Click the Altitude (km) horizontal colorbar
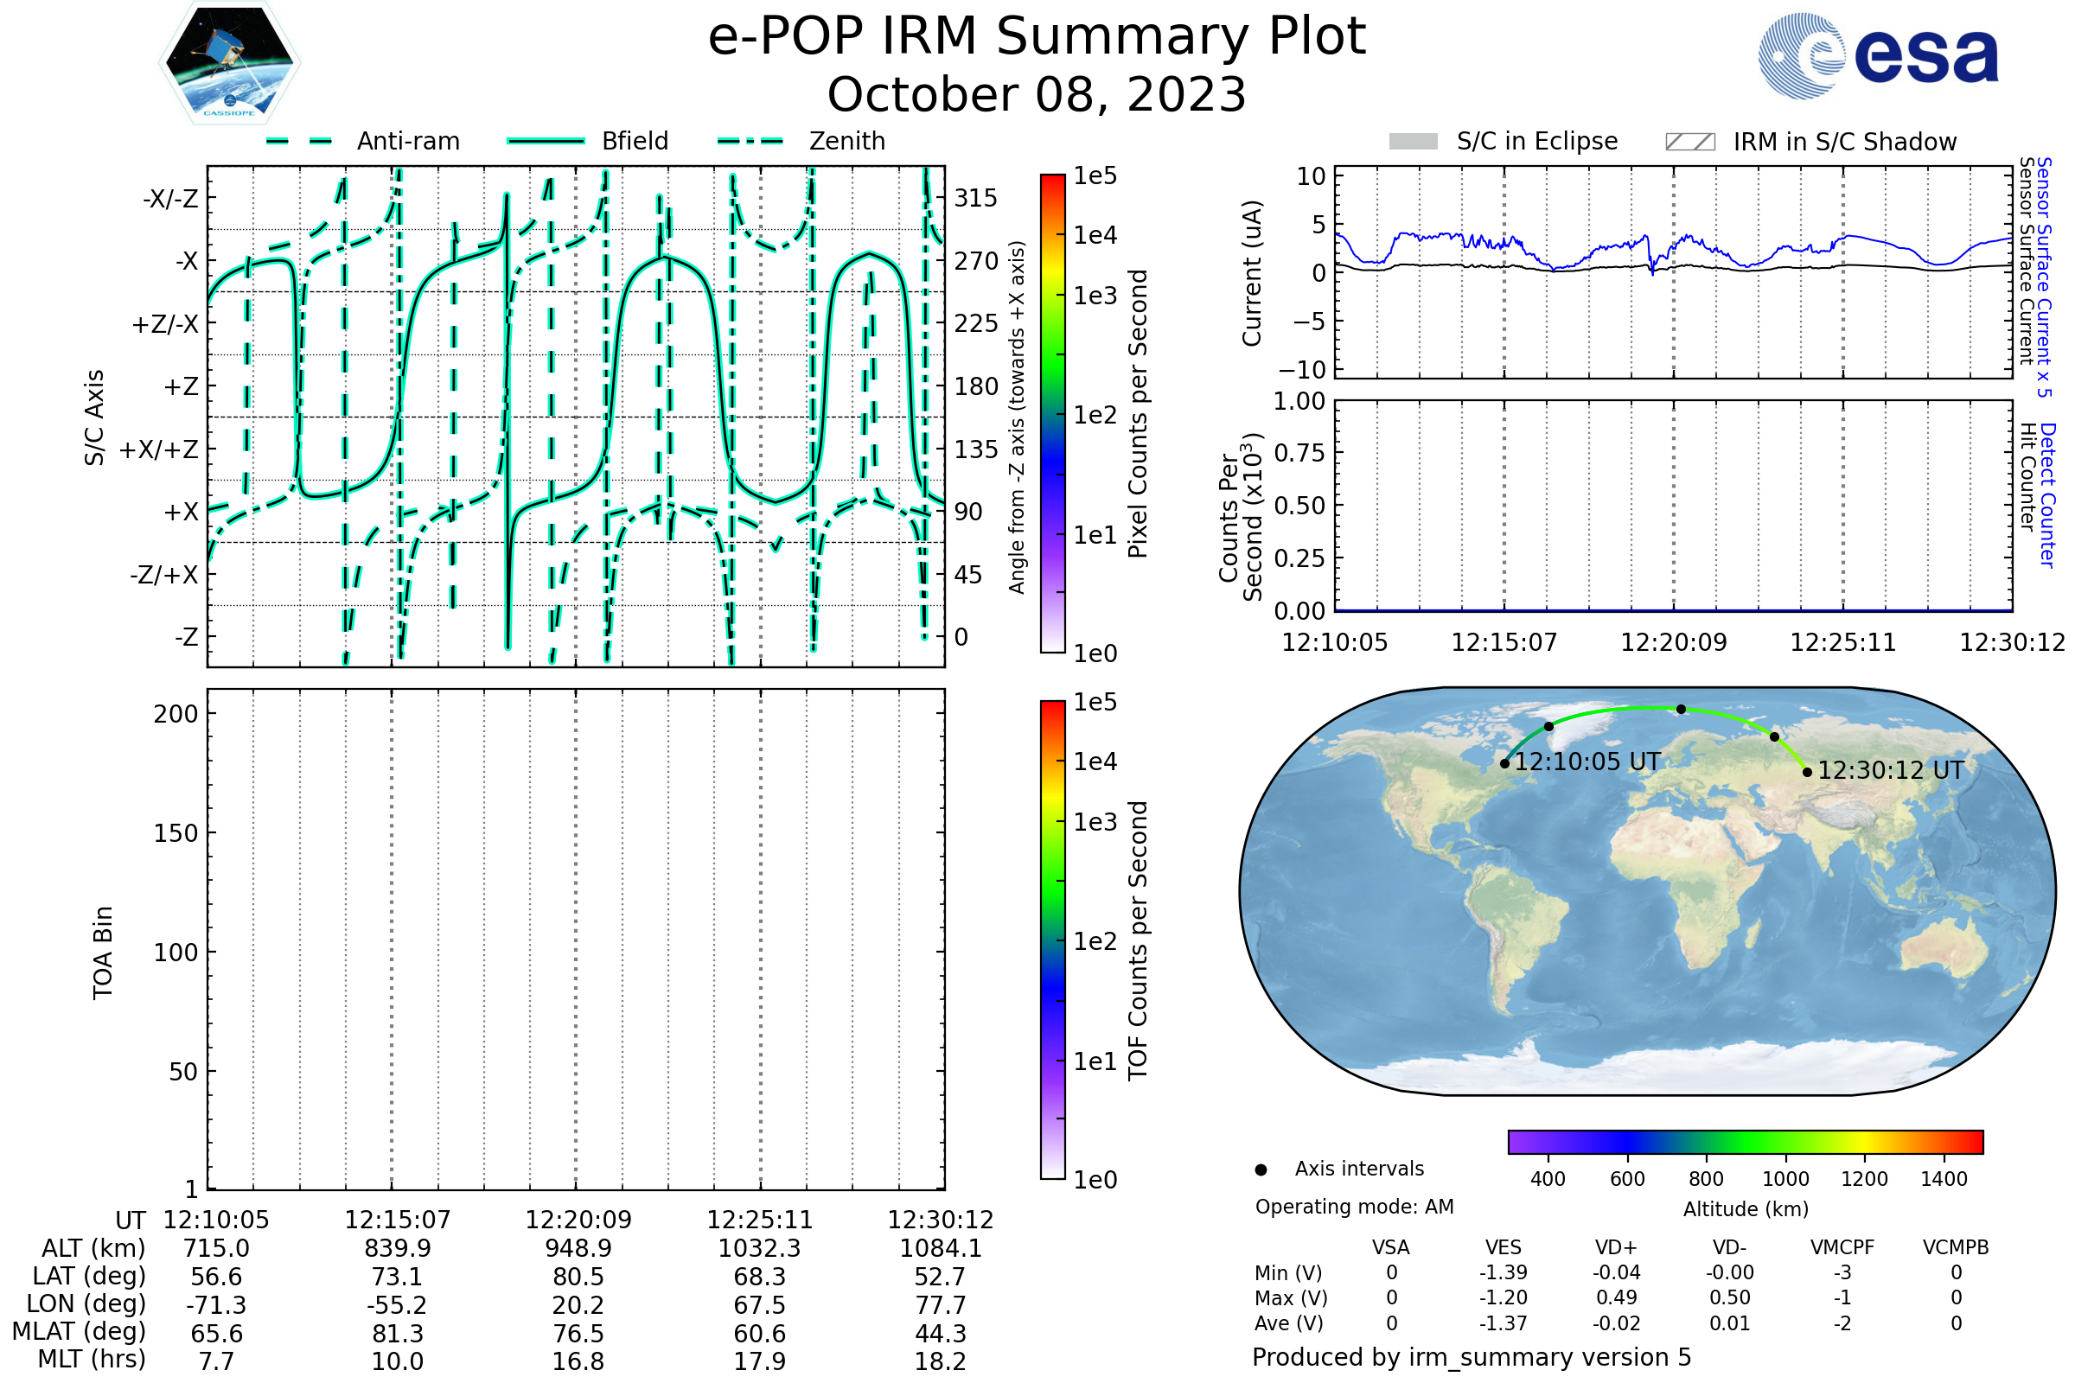This screenshot has height=1383, width=2075. click(1745, 1141)
